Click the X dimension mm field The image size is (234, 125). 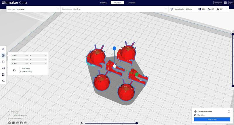click(x=20, y=55)
